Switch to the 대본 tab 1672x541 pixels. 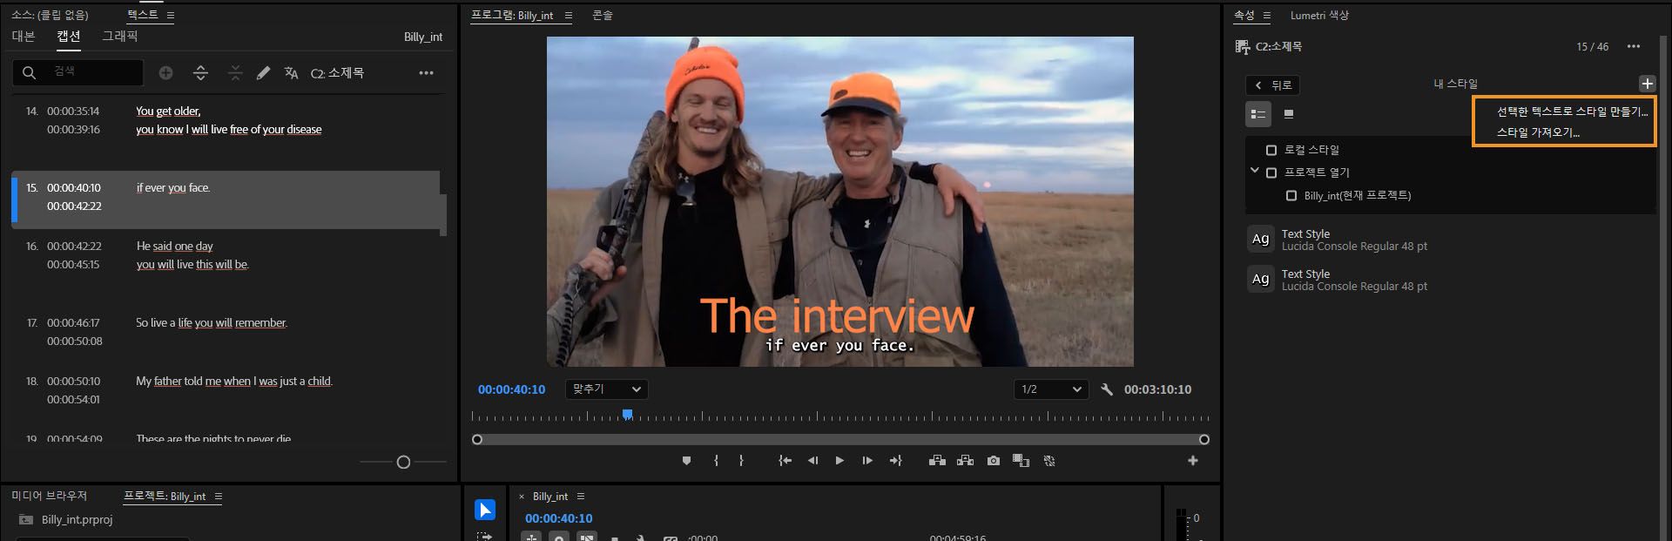coord(24,37)
